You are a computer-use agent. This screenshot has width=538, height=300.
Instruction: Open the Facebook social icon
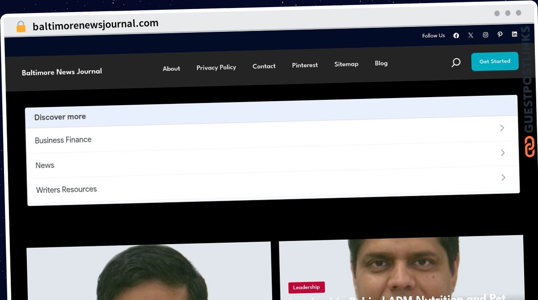[x=456, y=35]
